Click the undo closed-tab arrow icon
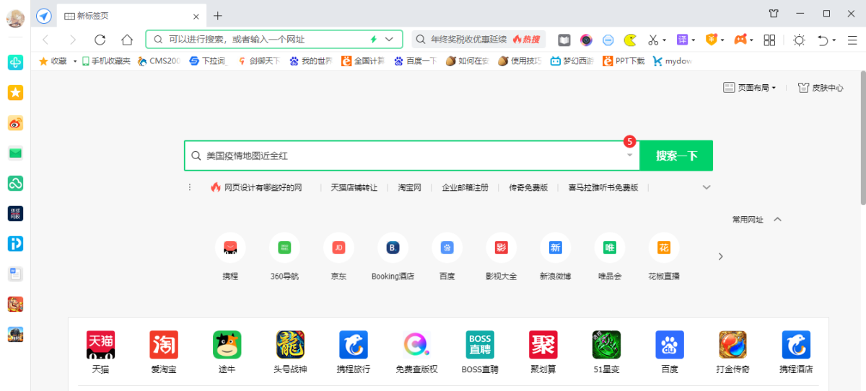 823,40
